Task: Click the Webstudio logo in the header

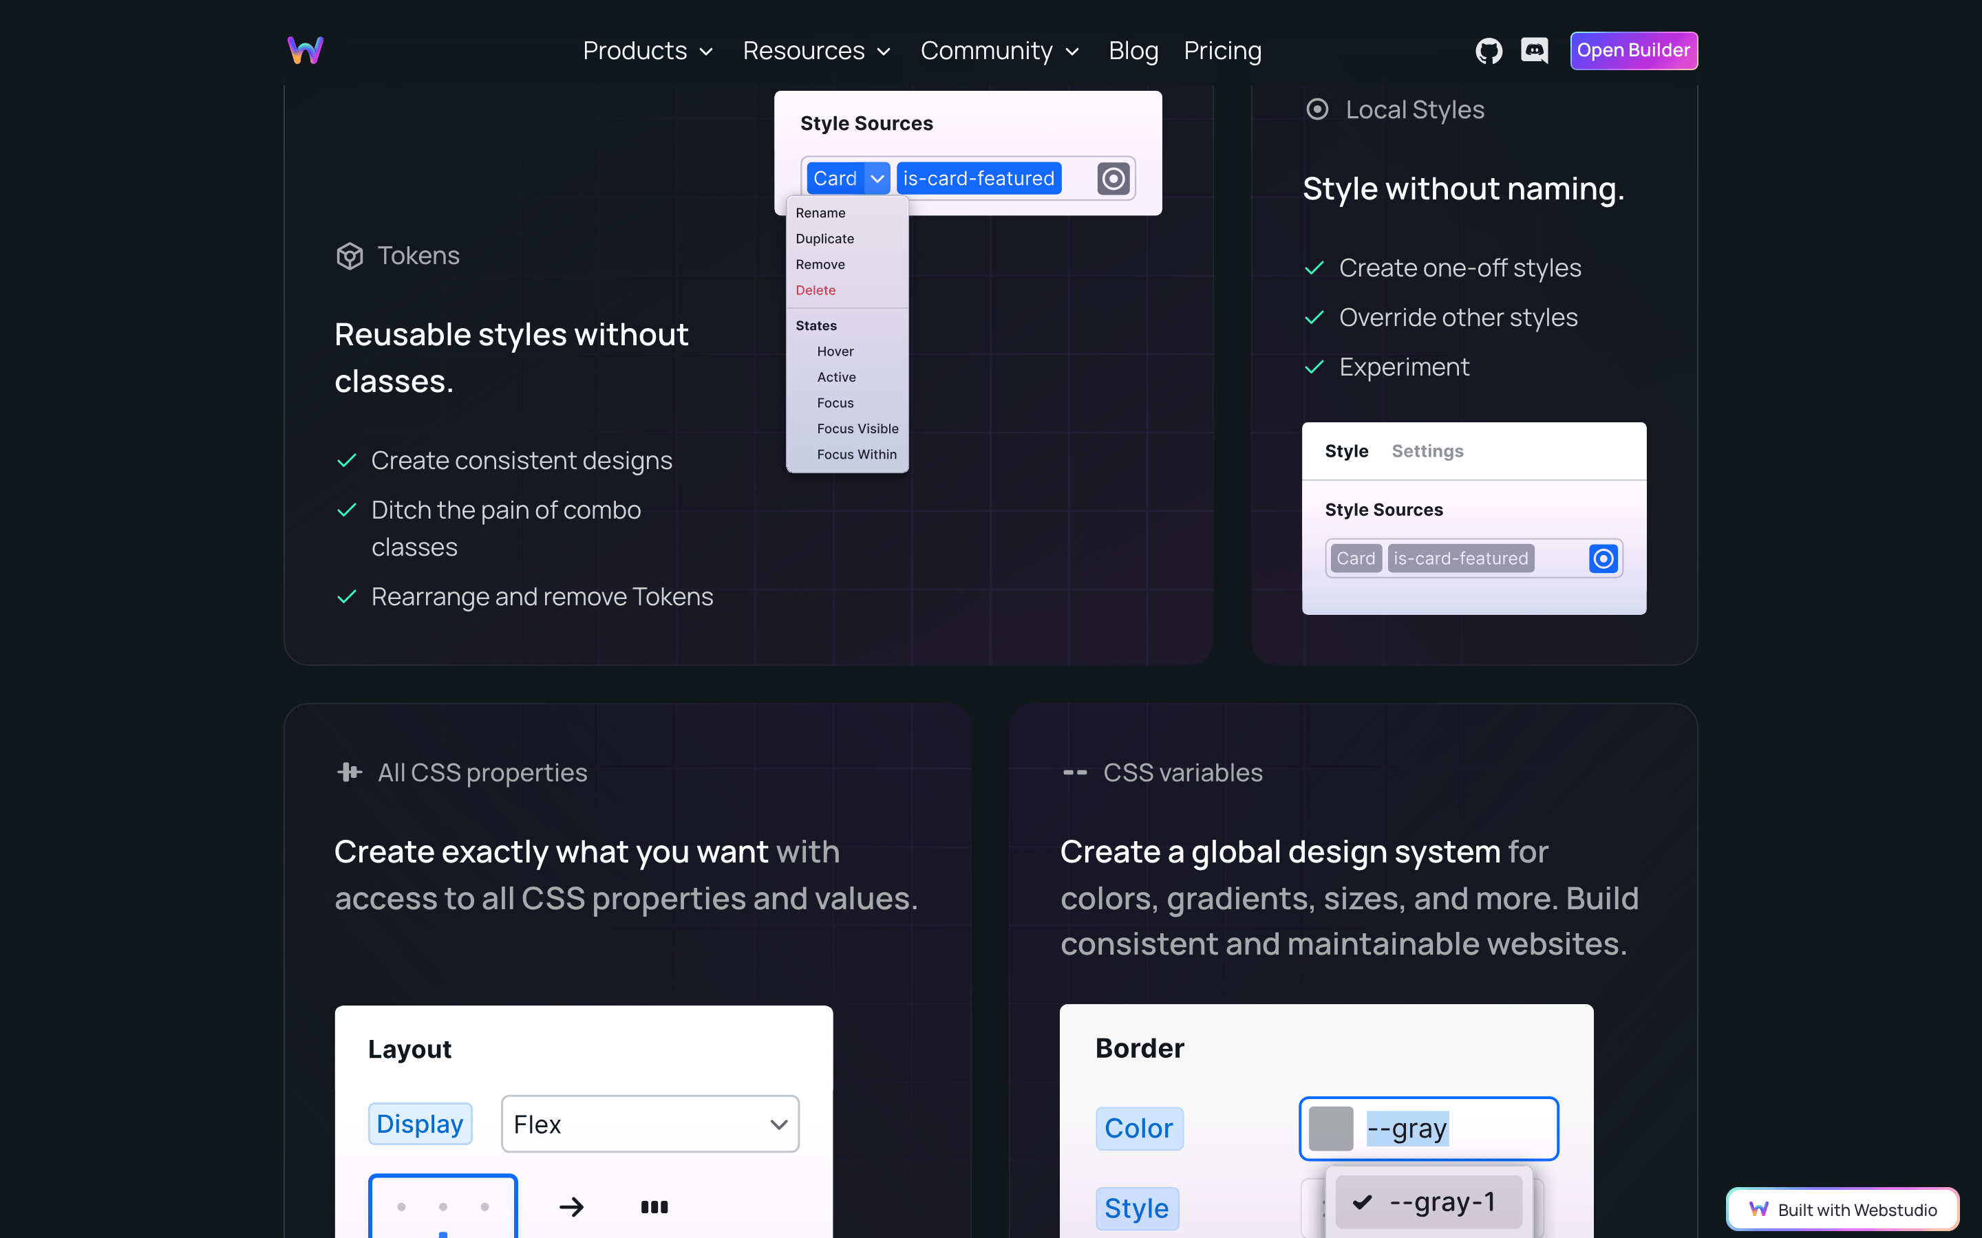Action: [306, 51]
